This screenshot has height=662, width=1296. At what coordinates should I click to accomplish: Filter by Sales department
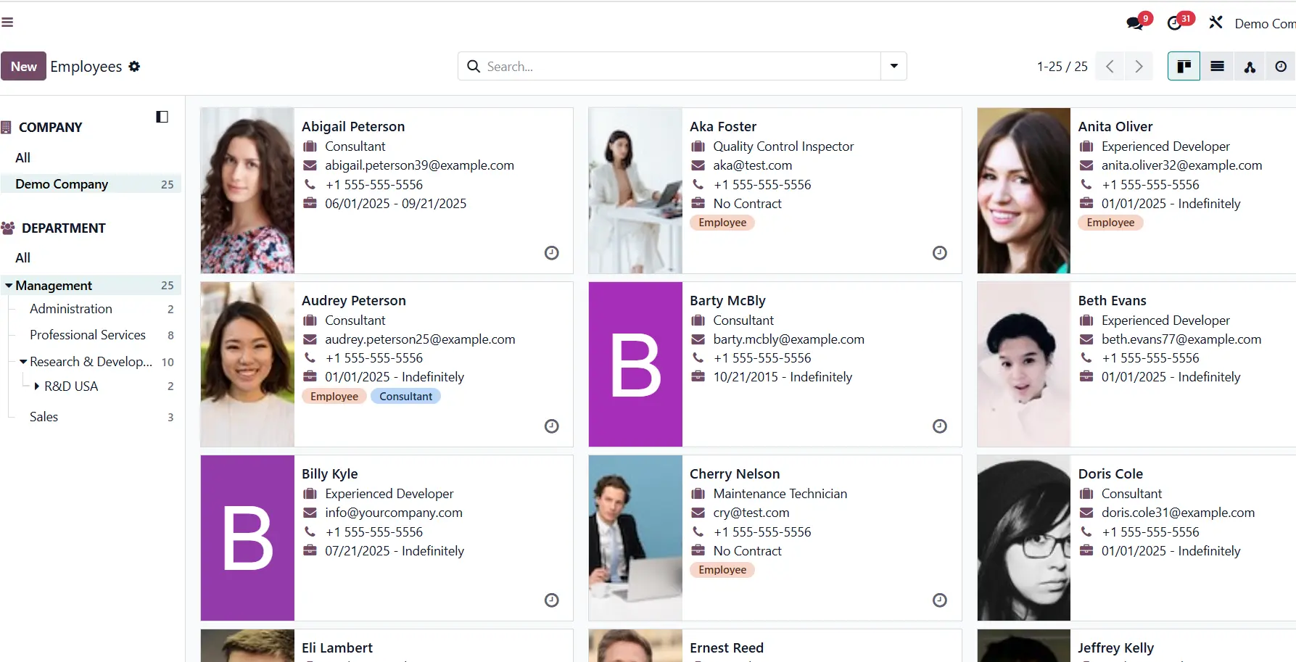point(44,417)
